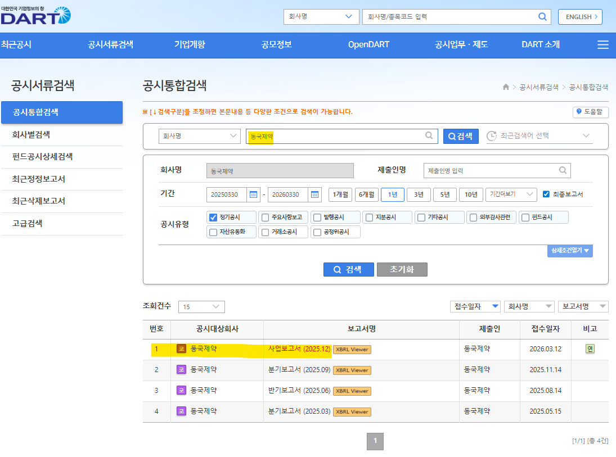This screenshot has height=457, width=616.
Task: Open 기업개황 navigation menu
Action: click(190, 44)
